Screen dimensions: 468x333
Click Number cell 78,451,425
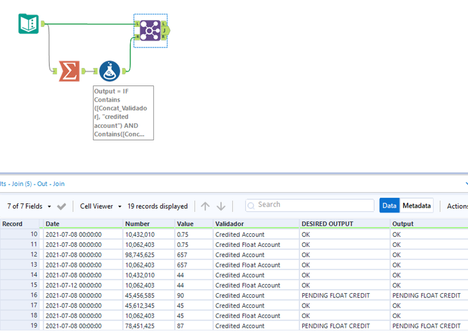click(149, 326)
